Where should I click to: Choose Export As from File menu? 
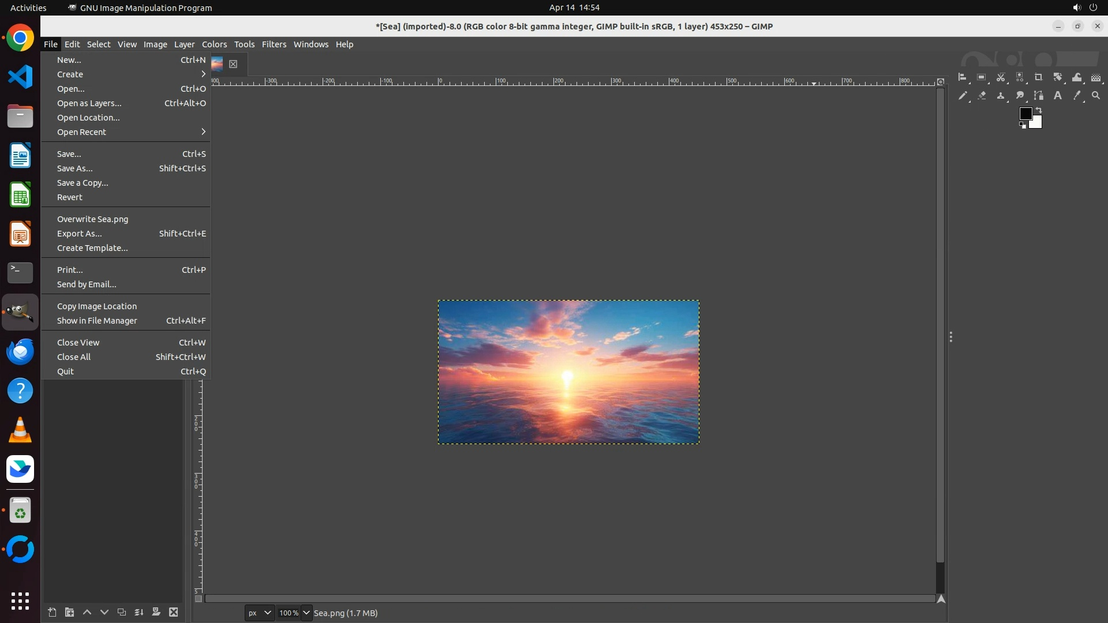tap(80, 234)
